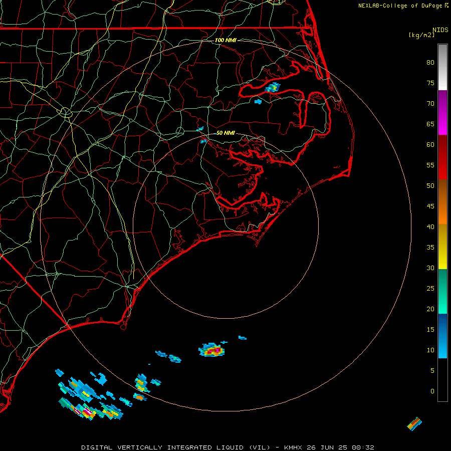Select the 15 value on the scale
The image size is (451, 451).
coord(430,329)
